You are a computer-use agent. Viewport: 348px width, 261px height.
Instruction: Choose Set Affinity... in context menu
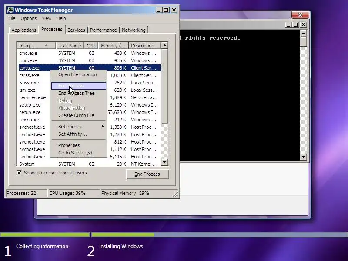pyautogui.click(x=79, y=134)
